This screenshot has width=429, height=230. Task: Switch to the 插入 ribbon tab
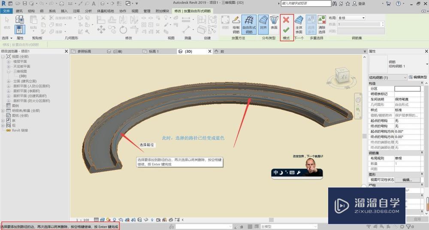coord(64,11)
